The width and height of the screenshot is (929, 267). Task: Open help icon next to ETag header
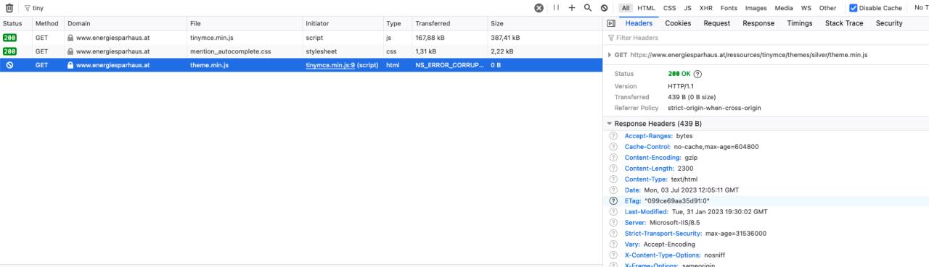tap(613, 200)
